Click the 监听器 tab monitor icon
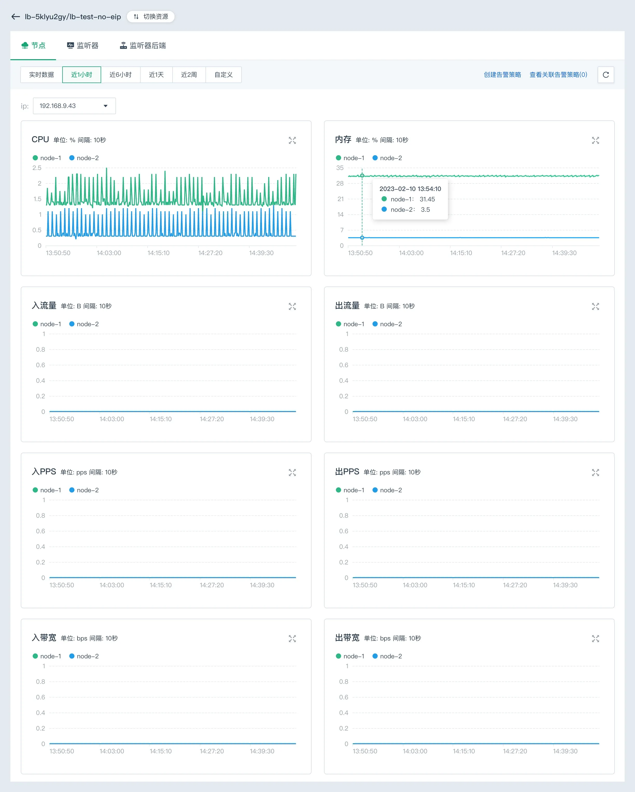635x792 pixels. (71, 45)
